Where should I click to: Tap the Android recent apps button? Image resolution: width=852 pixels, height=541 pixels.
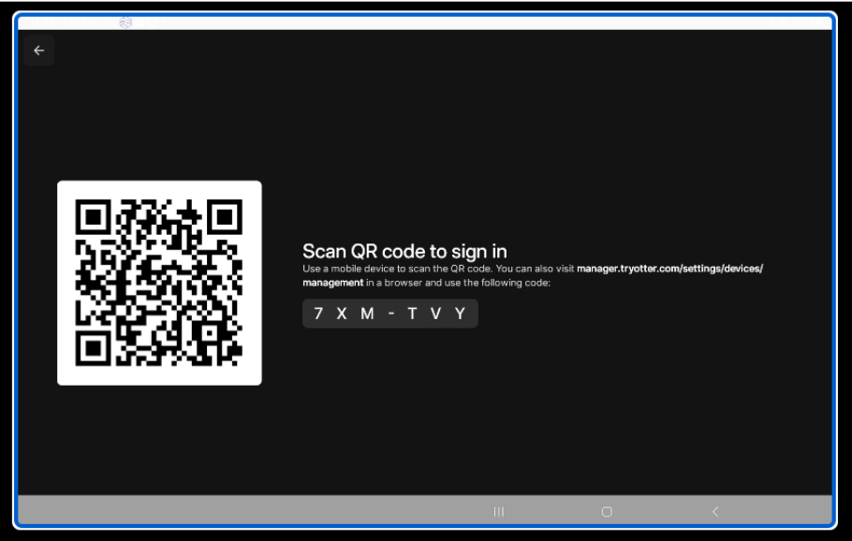(x=499, y=511)
